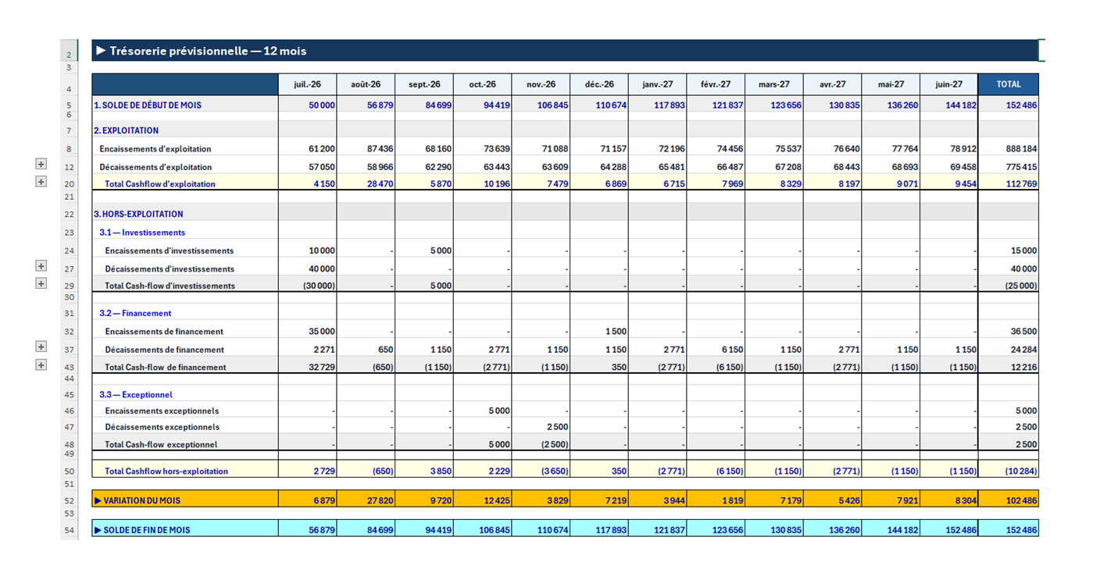Select the juil.-26 column header cell

point(308,84)
